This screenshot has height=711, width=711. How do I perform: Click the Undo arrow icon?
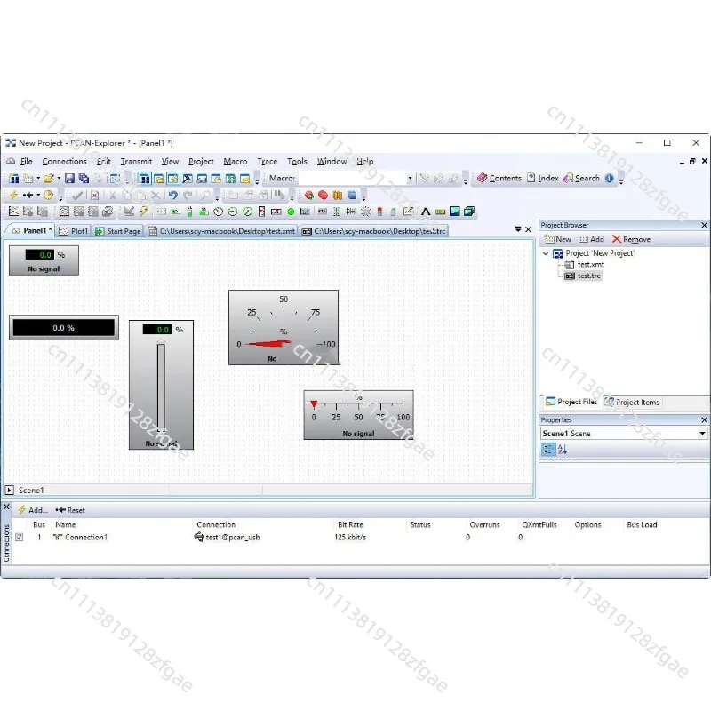[172, 195]
